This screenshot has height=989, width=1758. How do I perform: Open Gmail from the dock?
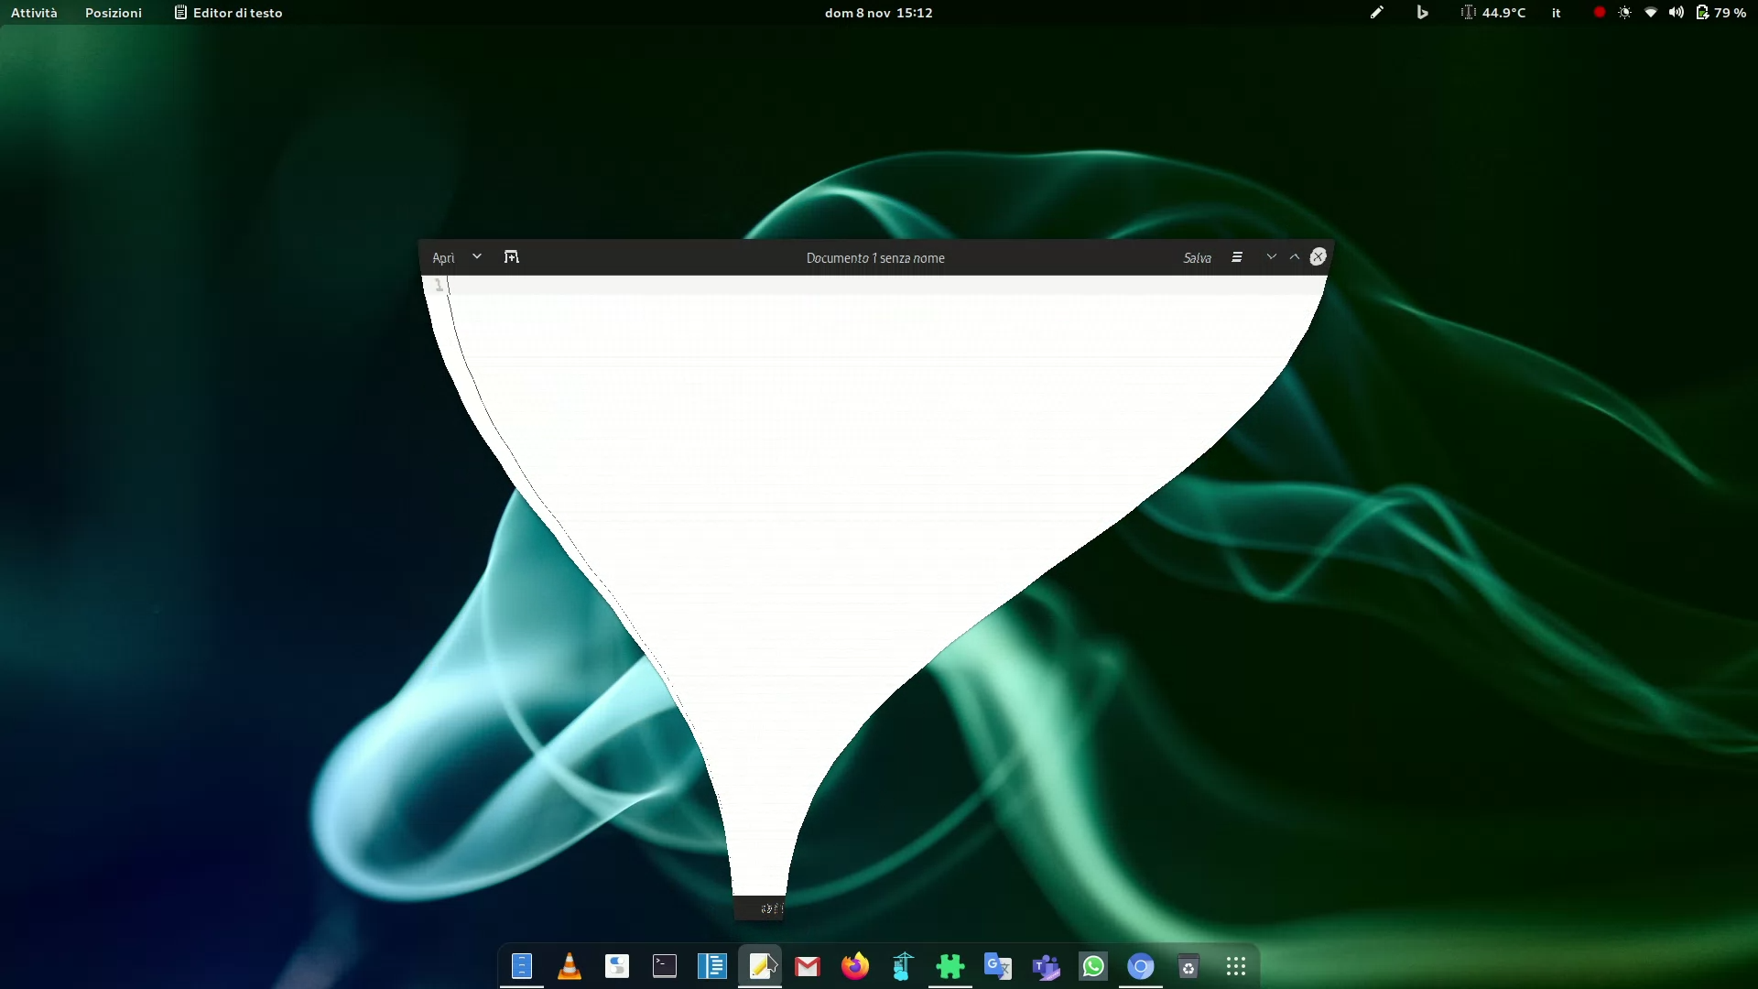[808, 966]
